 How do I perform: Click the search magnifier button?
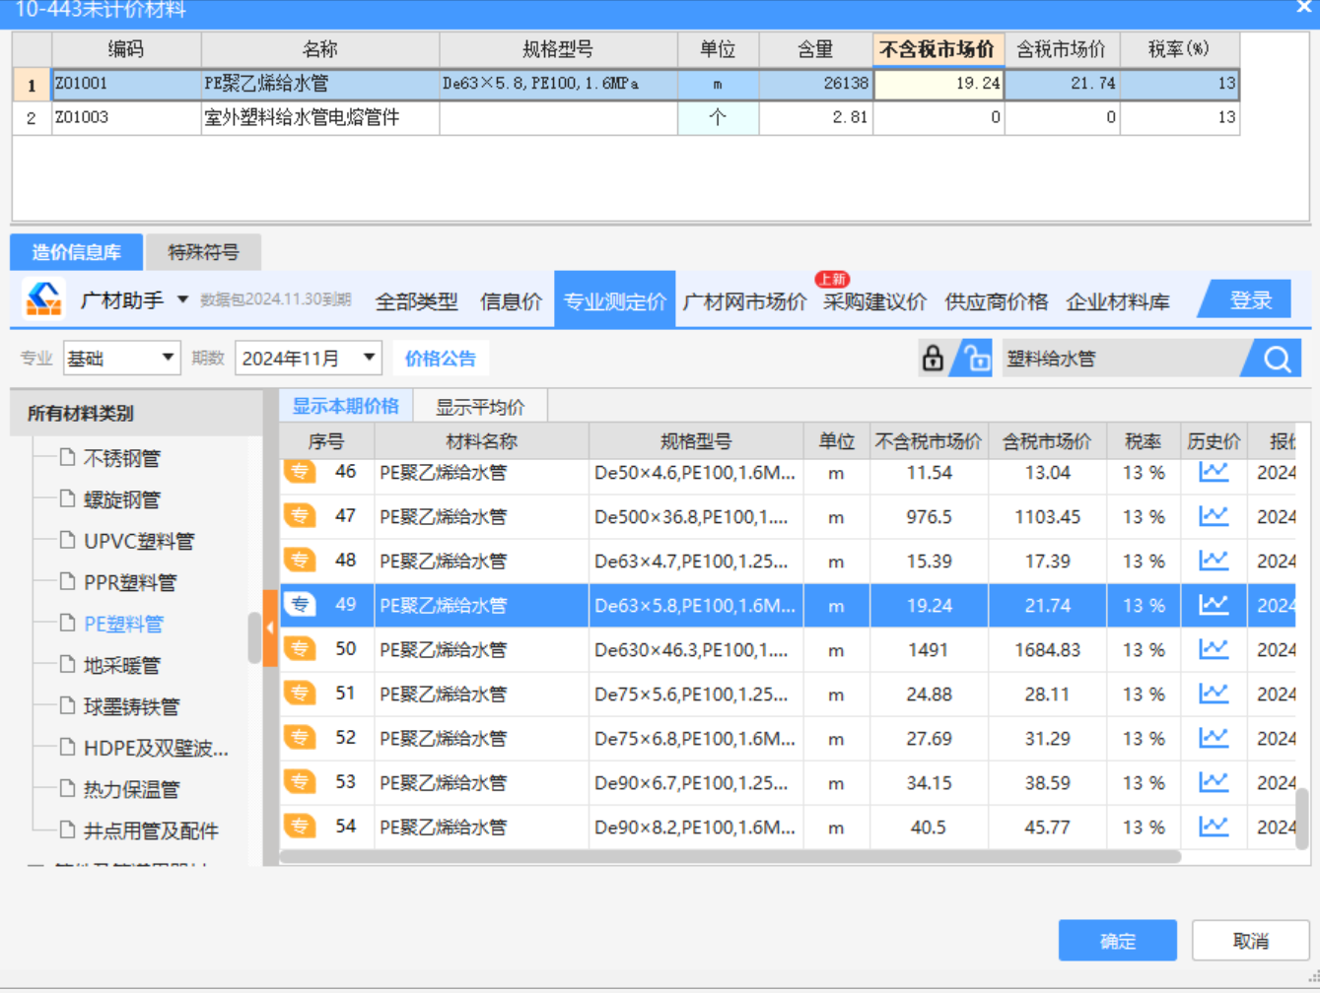(x=1277, y=359)
